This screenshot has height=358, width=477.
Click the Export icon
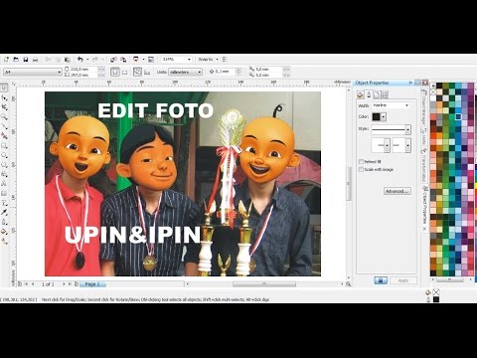(123, 60)
